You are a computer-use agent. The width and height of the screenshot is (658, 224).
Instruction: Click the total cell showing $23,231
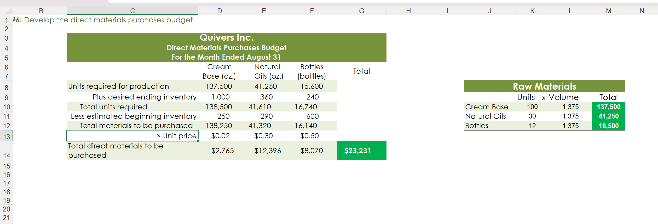coord(362,151)
